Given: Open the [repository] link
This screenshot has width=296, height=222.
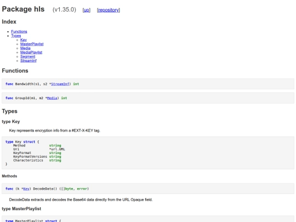Looking at the screenshot, I should pos(109,10).
